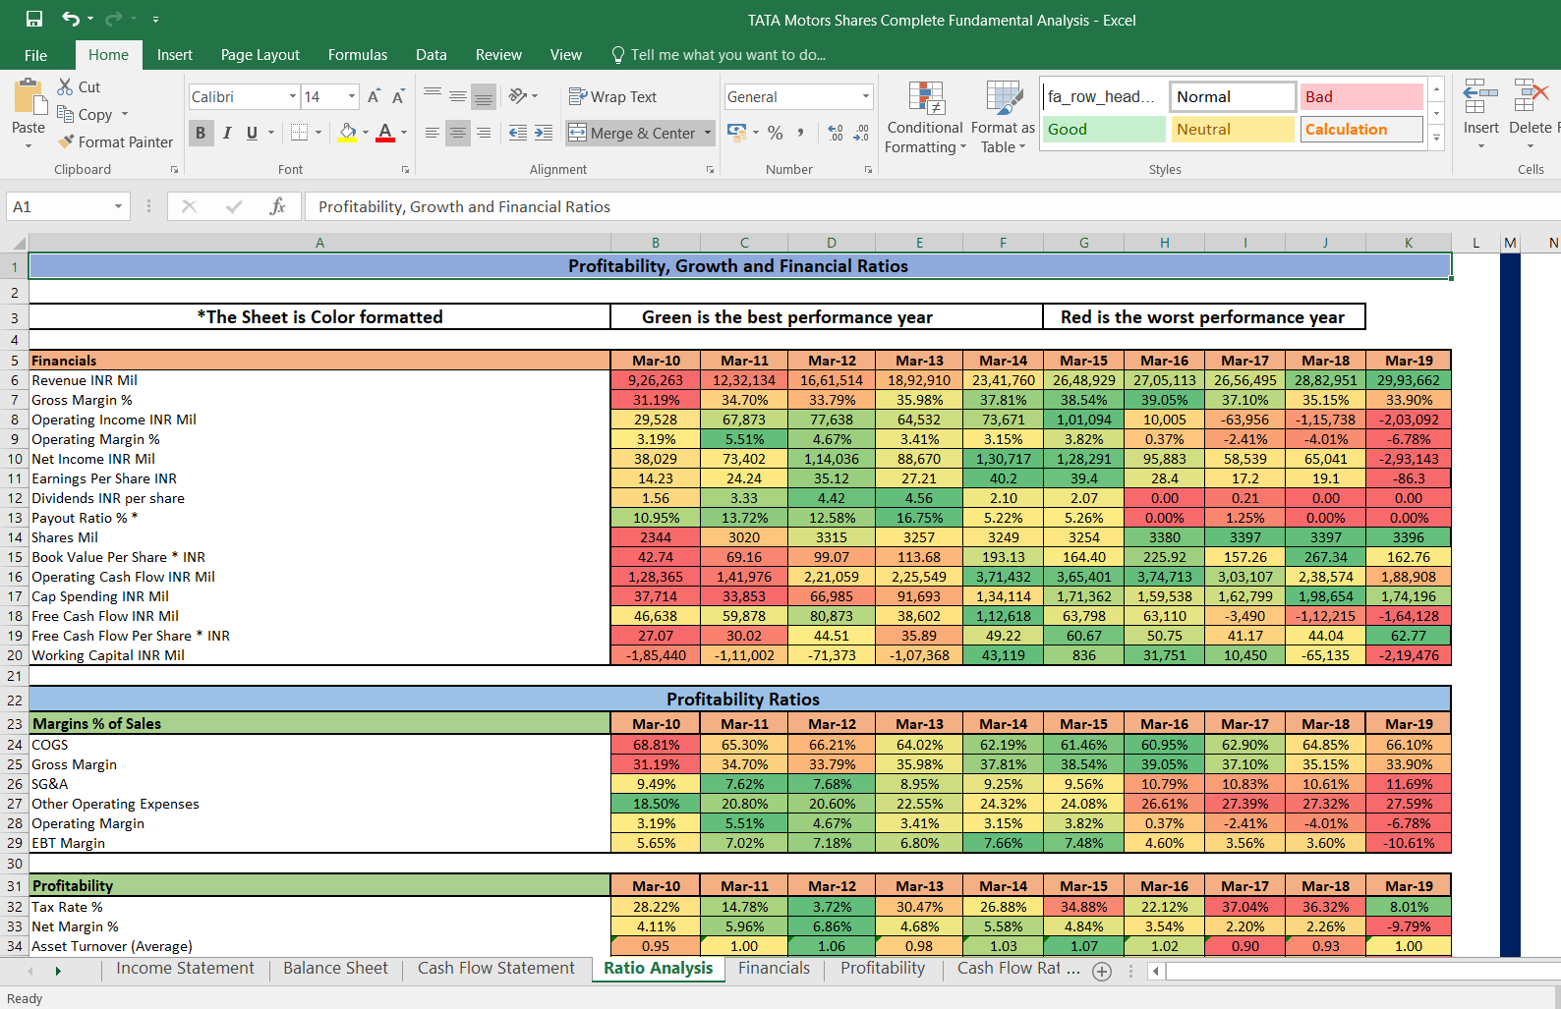Open the Customize Quick Access Toolbar menu

156,19
